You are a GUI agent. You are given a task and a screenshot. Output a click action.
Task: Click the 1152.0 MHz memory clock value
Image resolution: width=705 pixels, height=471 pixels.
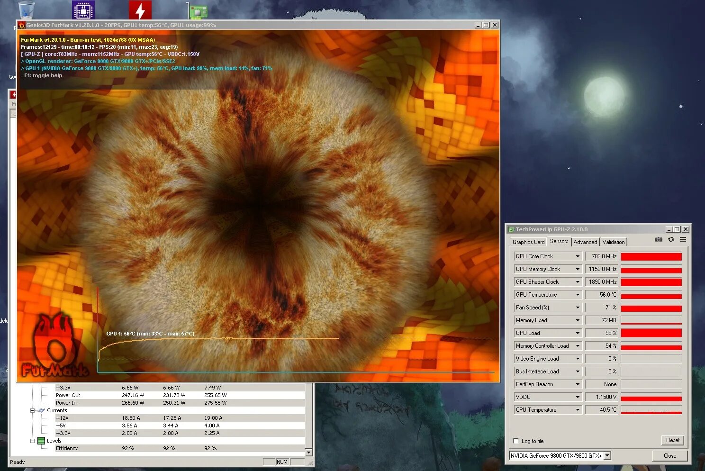pyautogui.click(x=602, y=269)
